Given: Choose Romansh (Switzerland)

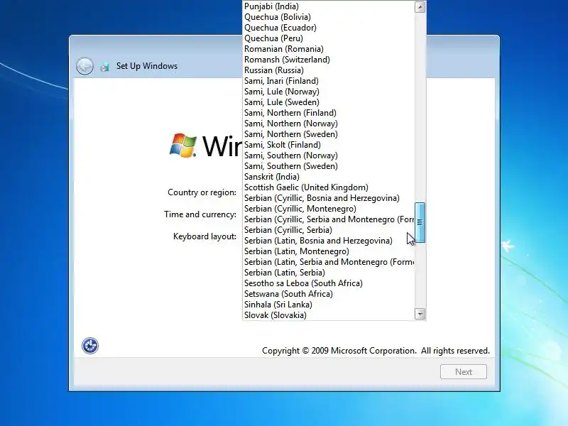Looking at the screenshot, I should pyautogui.click(x=329, y=60).
